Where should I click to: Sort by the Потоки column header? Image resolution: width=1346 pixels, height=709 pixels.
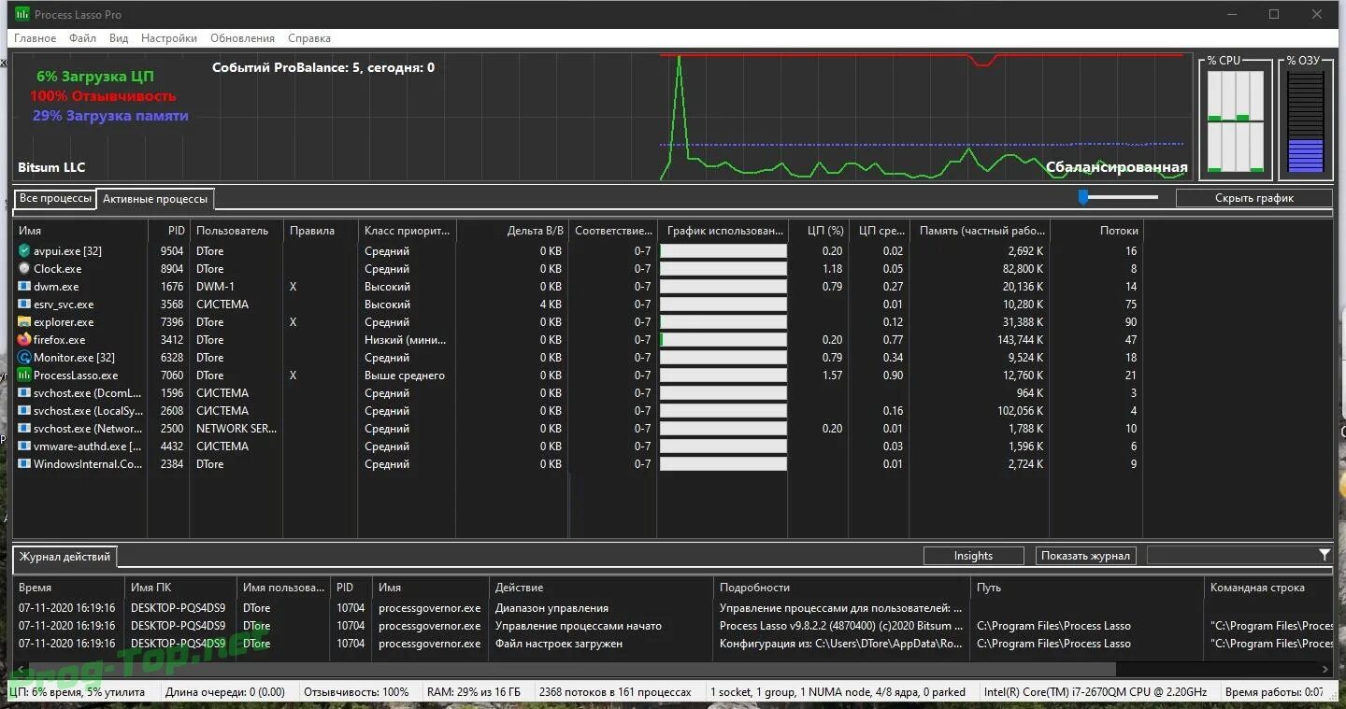(x=1097, y=230)
